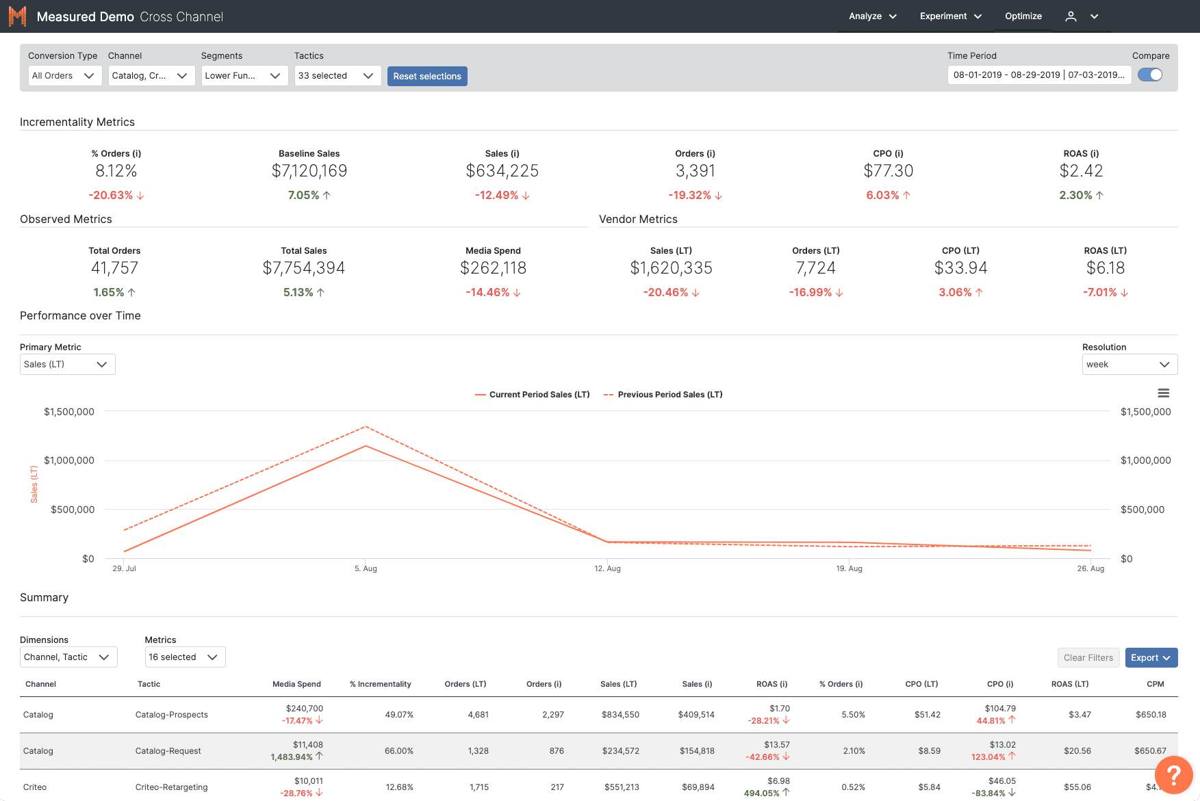The height and width of the screenshot is (801, 1200).
Task: Click the orange help question mark icon
Action: tap(1173, 775)
